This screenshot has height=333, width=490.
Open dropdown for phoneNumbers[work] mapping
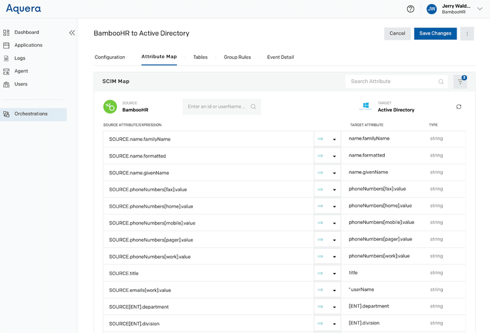click(334, 257)
